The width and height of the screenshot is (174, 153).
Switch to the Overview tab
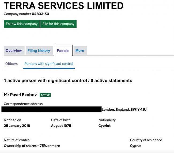14,50
